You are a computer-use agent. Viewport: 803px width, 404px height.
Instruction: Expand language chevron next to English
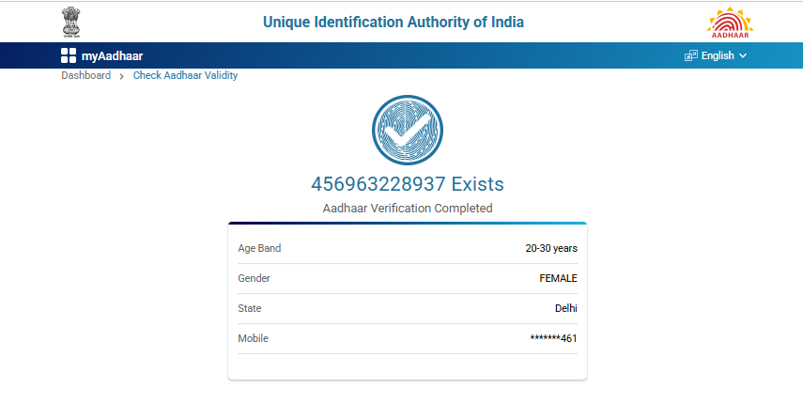(743, 55)
